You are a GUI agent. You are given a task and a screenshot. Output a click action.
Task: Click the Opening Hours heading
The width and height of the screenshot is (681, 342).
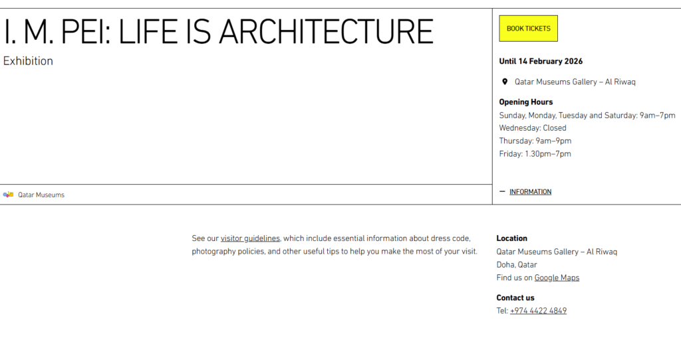tap(525, 102)
